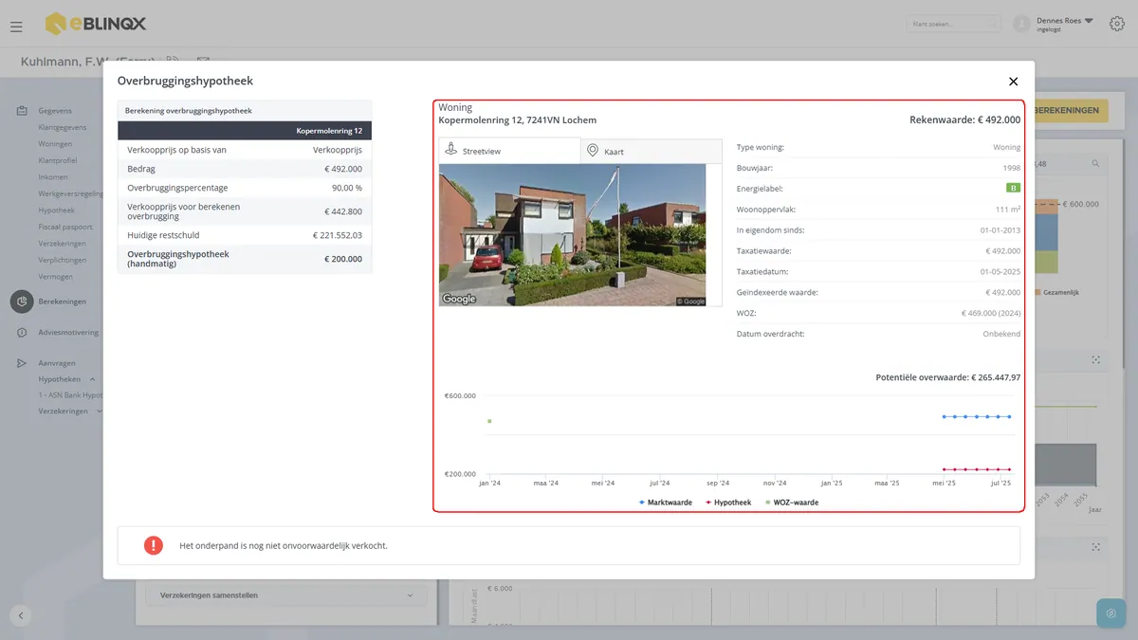The height and width of the screenshot is (640, 1138).
Task: Open the Klant zoeken search combo box
Action: coord(953,24)
